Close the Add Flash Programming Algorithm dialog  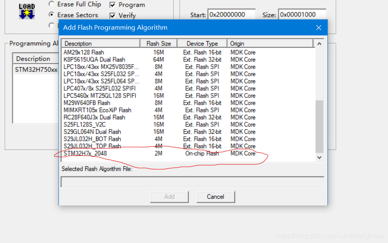click(319, 28)
